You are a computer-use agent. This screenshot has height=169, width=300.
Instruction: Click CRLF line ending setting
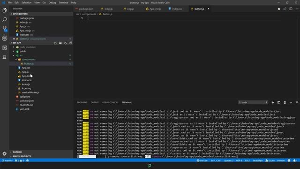[x=247, y=161]
